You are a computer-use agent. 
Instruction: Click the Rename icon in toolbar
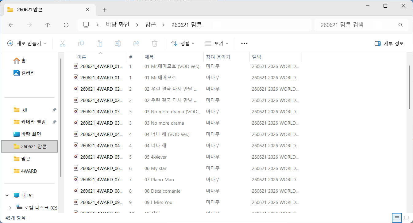[118, 43]
